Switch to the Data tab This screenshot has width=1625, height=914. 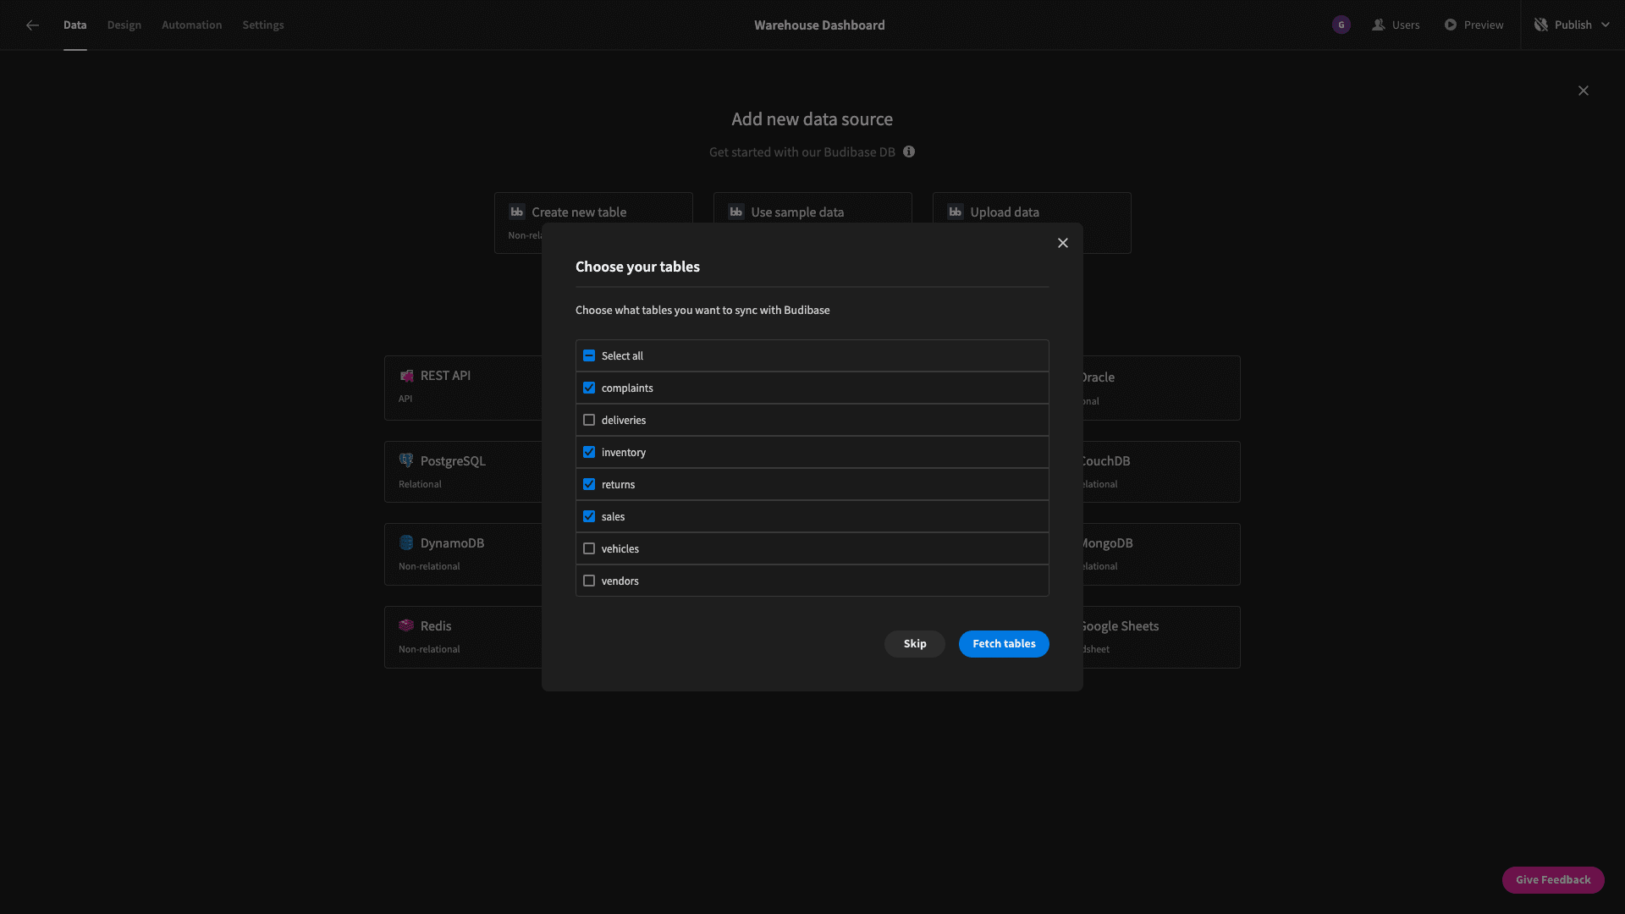74,25
